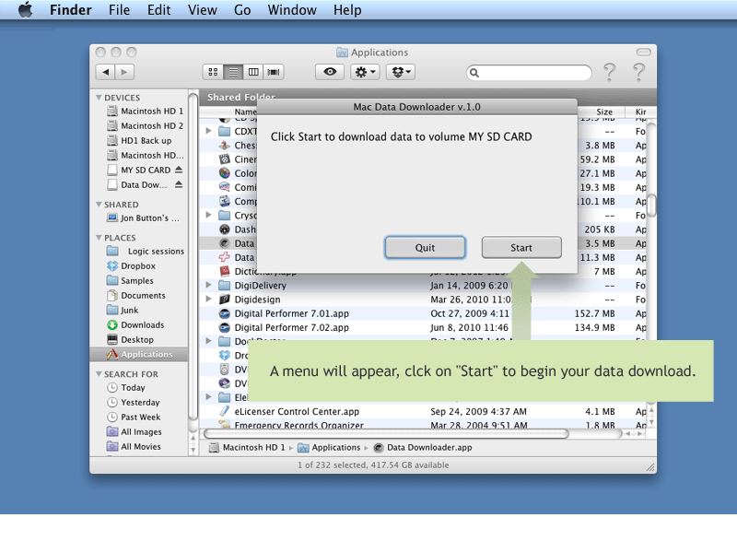
Task: Click the horizontal scrollbar of file list
Action: pos(385,433)
